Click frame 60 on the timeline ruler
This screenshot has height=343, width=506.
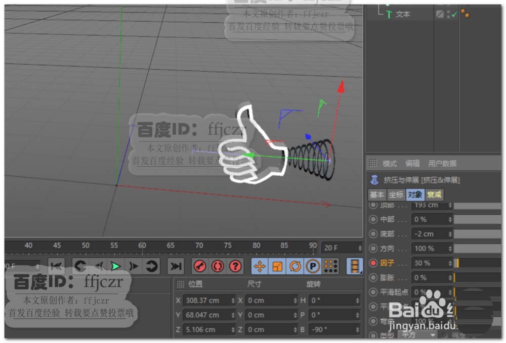click(x=142, y=246)
